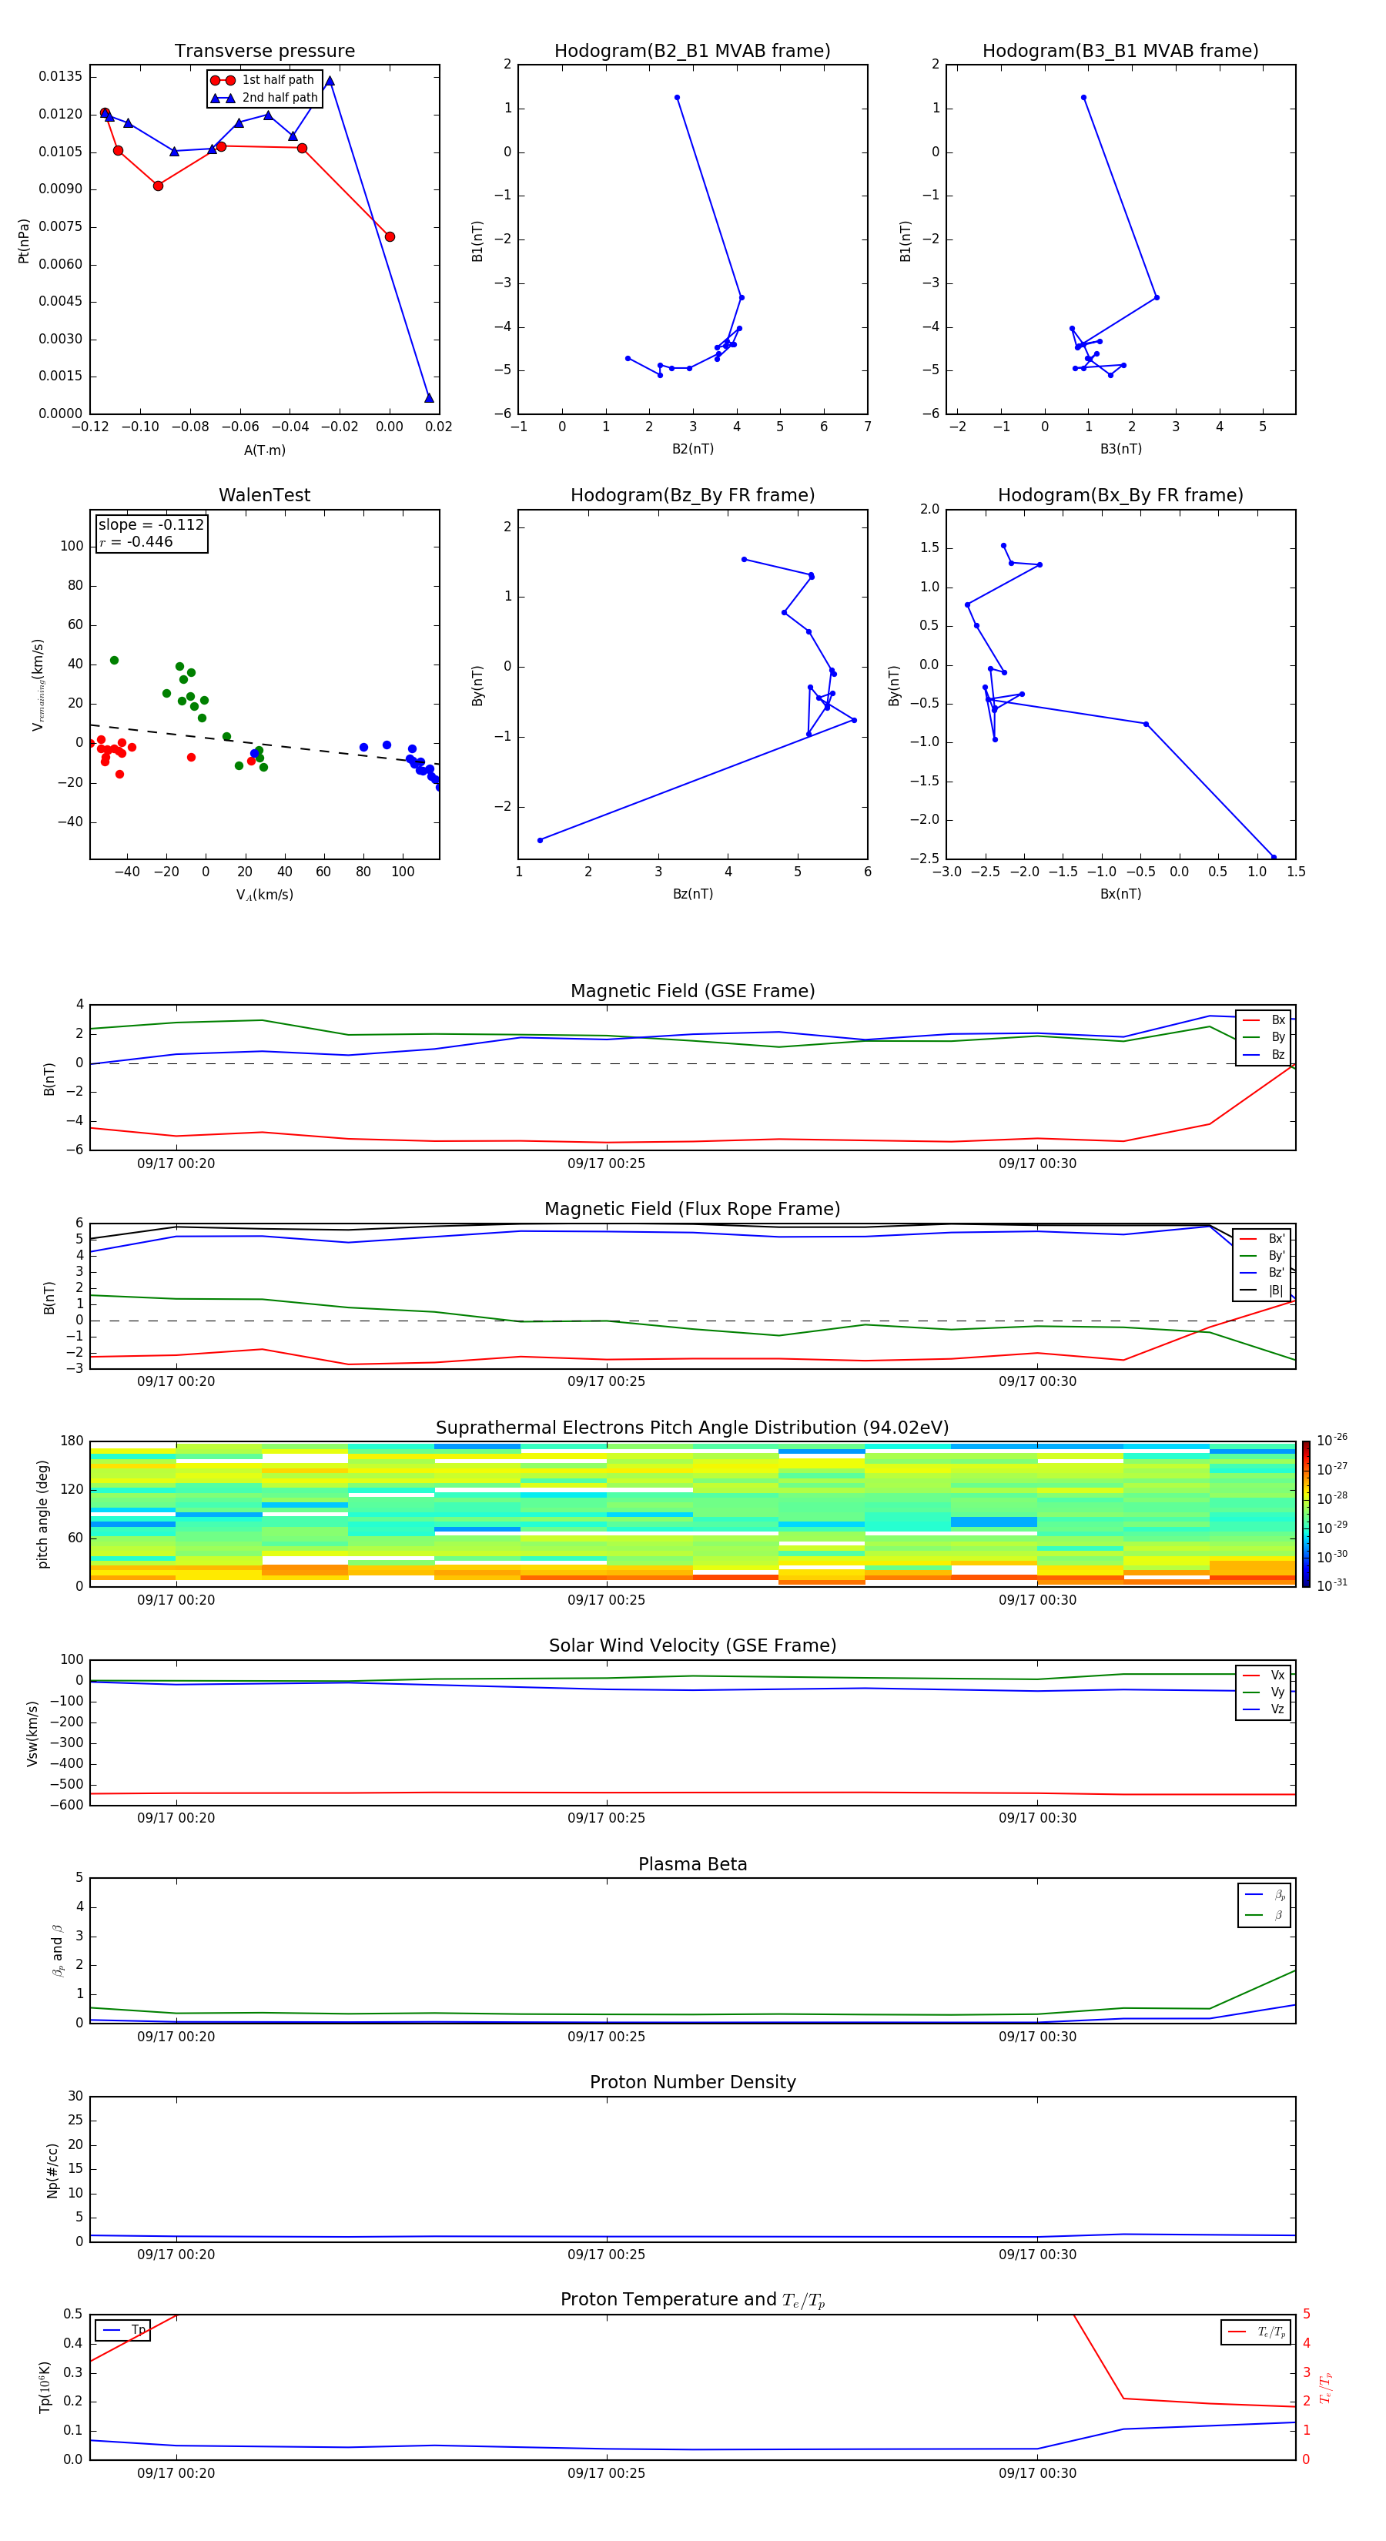The height and width of the screenshot is (2541, 1386).
Task: Click the "Hodogram(Bx_By FR frame)" title
Action: (1120, 495)
